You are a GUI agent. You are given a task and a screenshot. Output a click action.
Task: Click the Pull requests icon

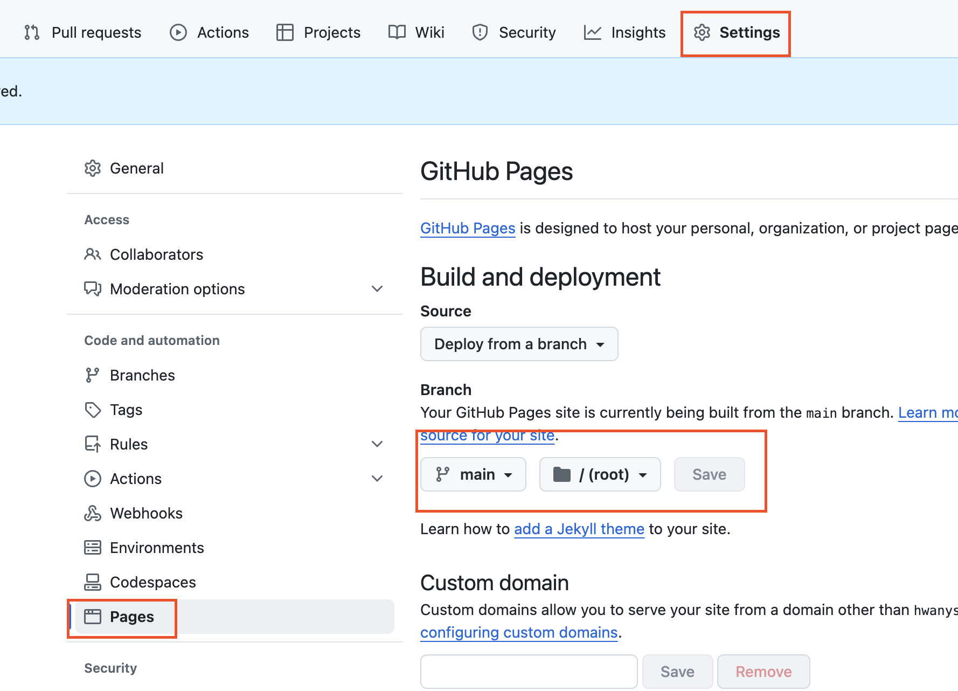32,32
